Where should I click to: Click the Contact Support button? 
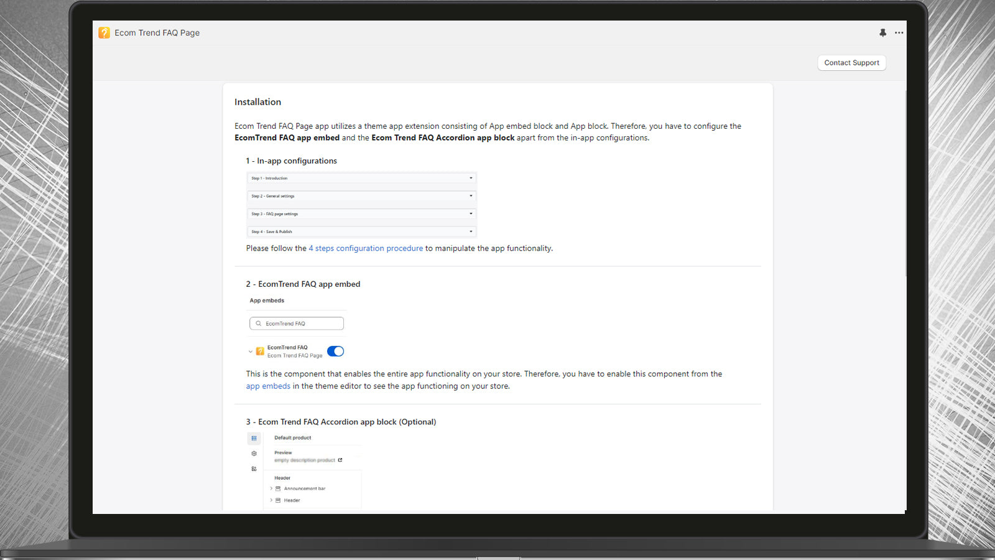tap(851, 63)
